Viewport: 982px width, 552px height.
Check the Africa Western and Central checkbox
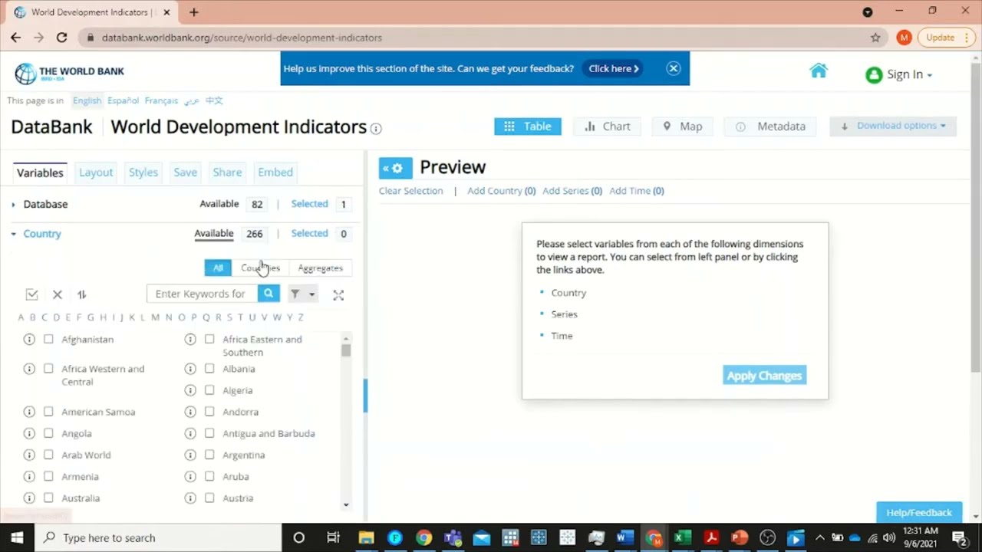48,369
